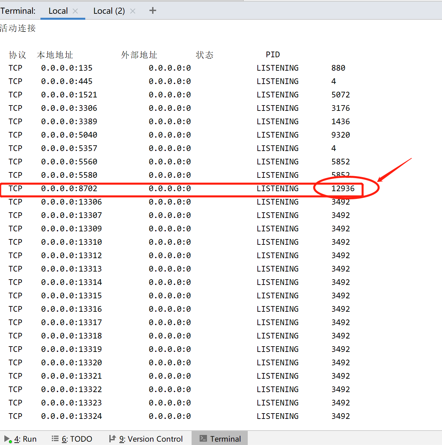Click the close X on the Local (2) tab
The image size is (442, 445).
133,11
